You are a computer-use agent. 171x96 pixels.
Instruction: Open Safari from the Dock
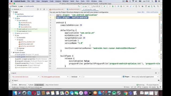(x=29, y=93)
